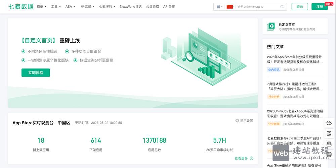
Task: Click the 18 新上架应用 figure
Action: tap(41, 140)
